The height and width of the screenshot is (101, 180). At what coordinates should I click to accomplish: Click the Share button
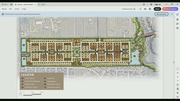point(157,9)
